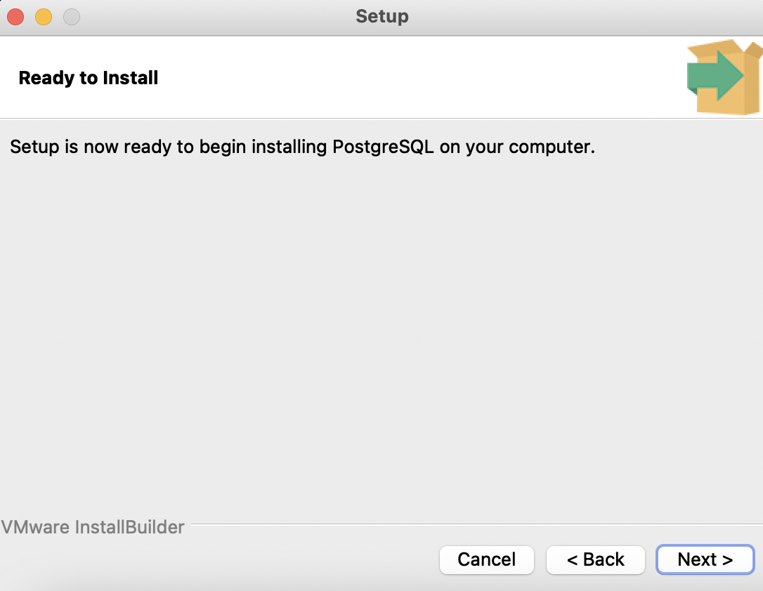Click the setup readiness message text
The height and width of the screenshot is (591, 763).
click(302, 147)
